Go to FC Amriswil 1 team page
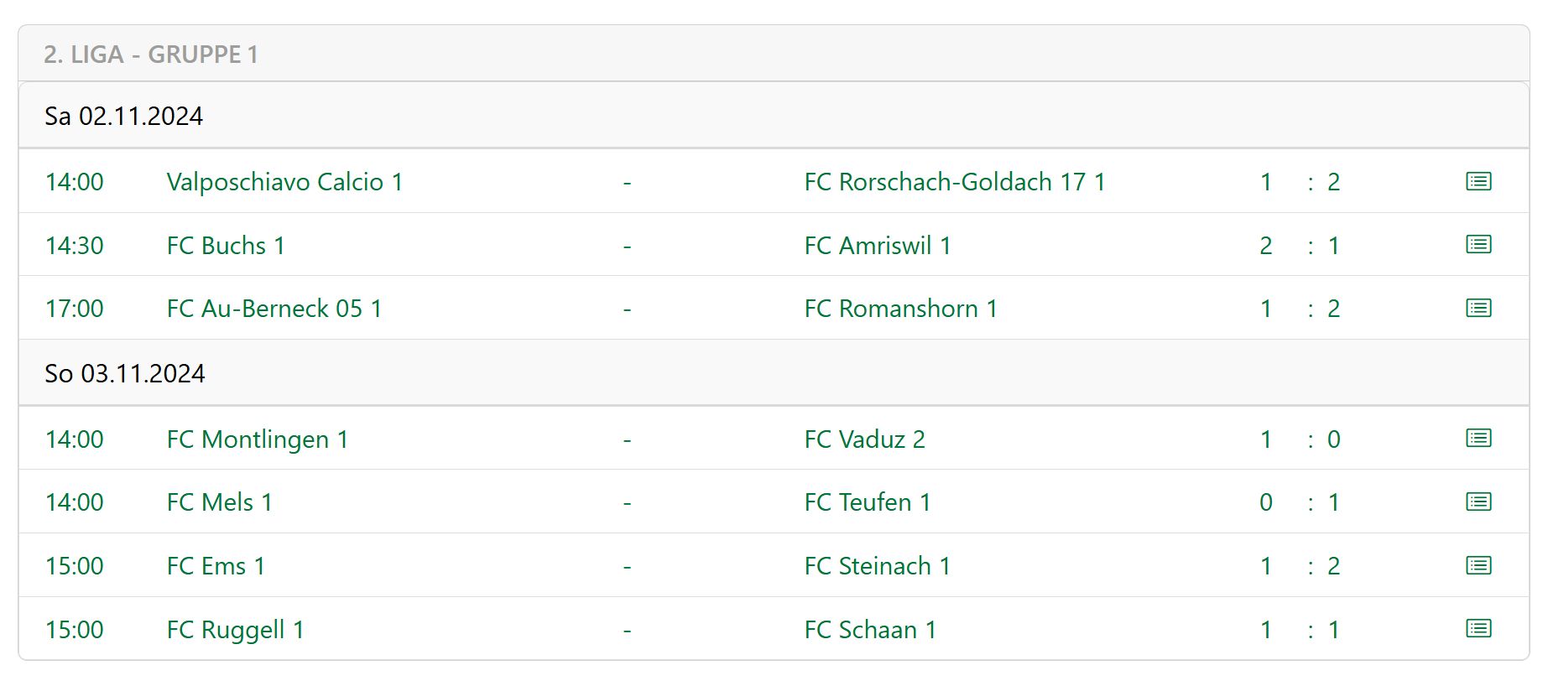Image resolution: width=1548 pixels, height=686 pixels. click(877, 246)
